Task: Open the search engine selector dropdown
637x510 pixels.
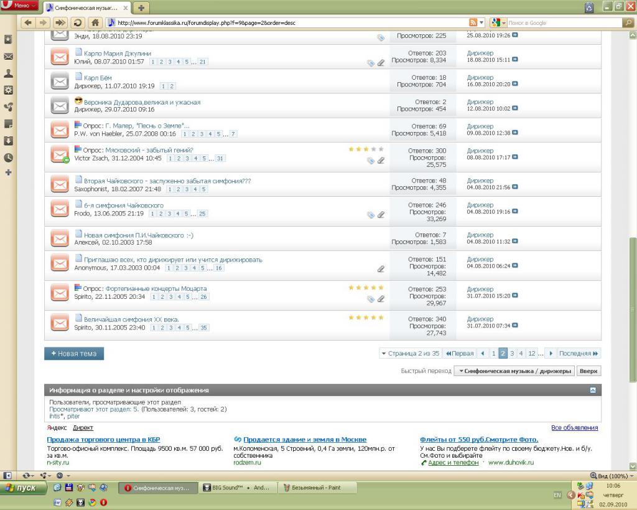Action: [x=499, y=22]
